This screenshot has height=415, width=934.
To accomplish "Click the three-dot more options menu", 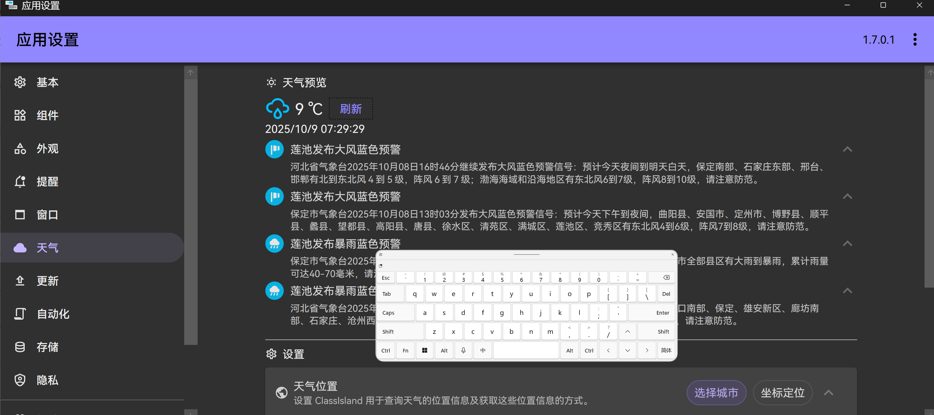I will tap(915, 39).
